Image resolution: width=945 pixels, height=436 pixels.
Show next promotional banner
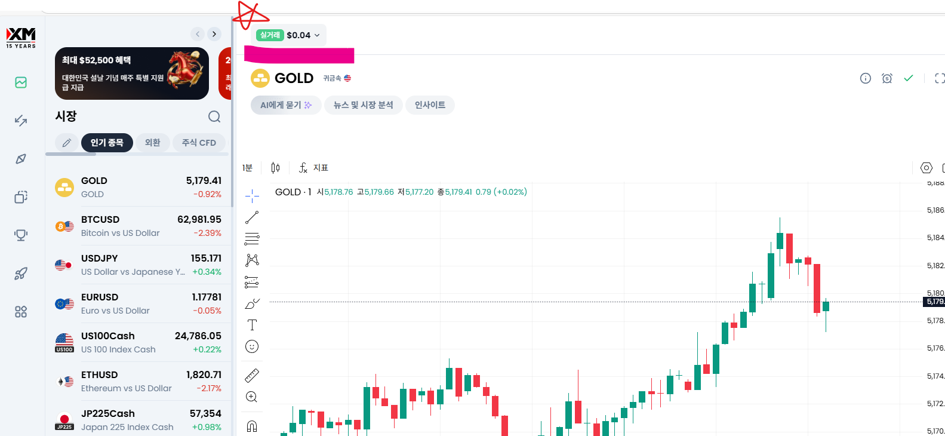tap(214, 34)
